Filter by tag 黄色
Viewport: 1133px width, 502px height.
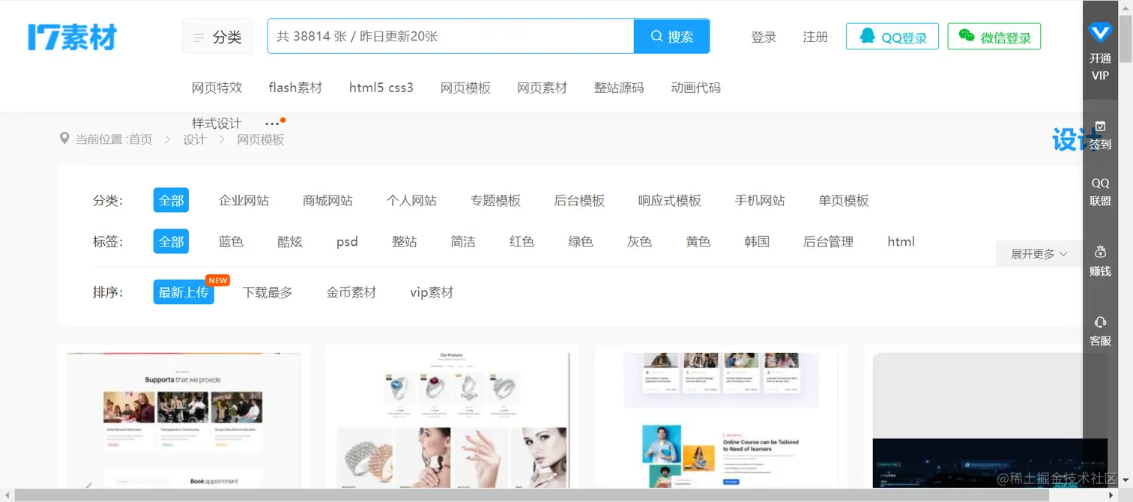point(698,242)
